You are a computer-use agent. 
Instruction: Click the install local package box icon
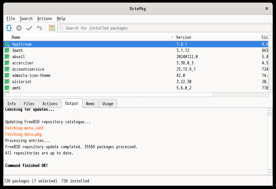pyautogui.click(x=52, y=28)
